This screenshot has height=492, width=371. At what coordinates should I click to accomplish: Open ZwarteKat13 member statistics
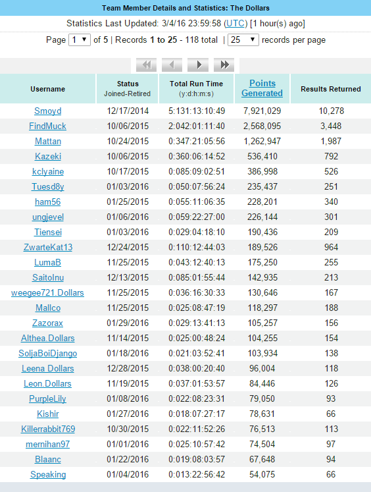47,247
